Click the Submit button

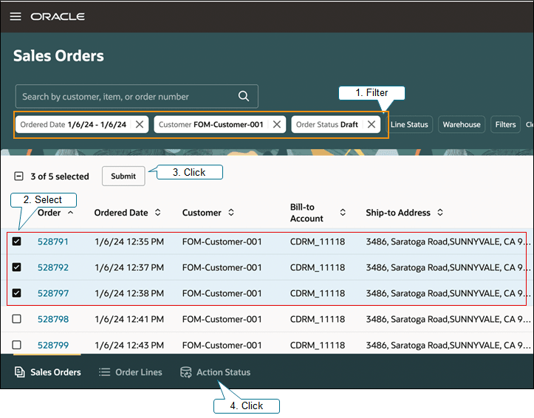click(x=123, y=176)
